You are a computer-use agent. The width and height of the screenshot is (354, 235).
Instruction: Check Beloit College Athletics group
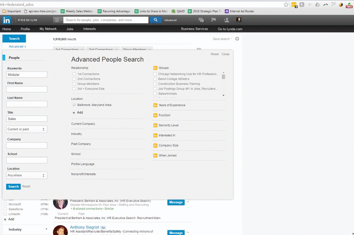point(155,79)
